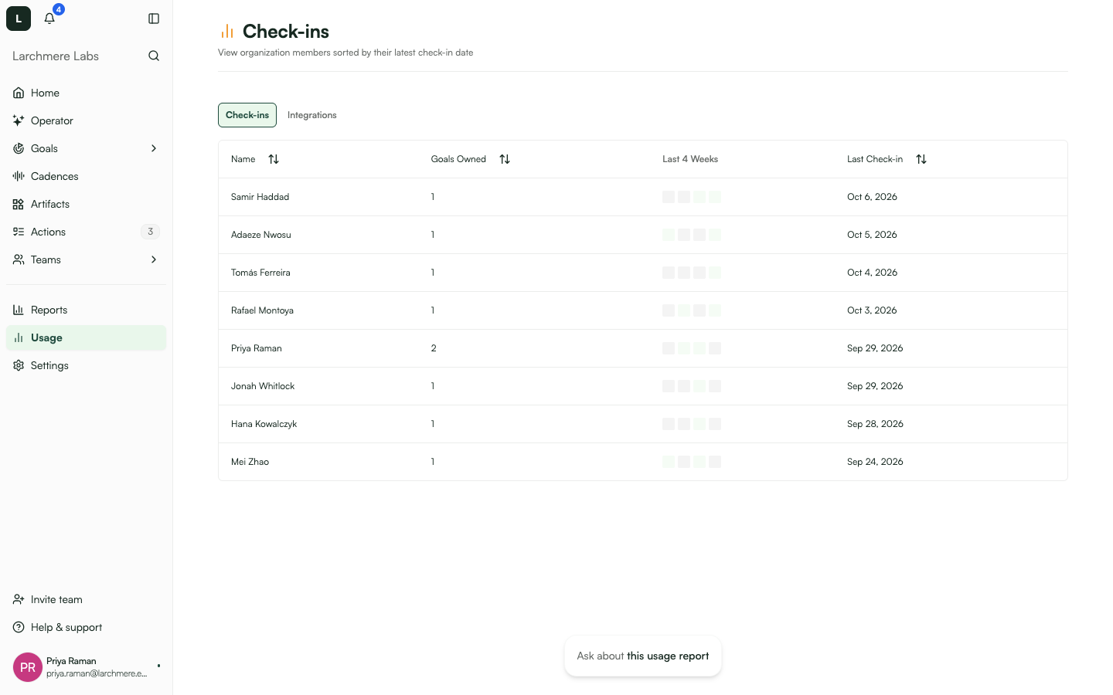The height and width of the screenshot is (695, 1113).
Task: Click Priya Raman's goals owned value 2
Action: [x=434, y=348]
